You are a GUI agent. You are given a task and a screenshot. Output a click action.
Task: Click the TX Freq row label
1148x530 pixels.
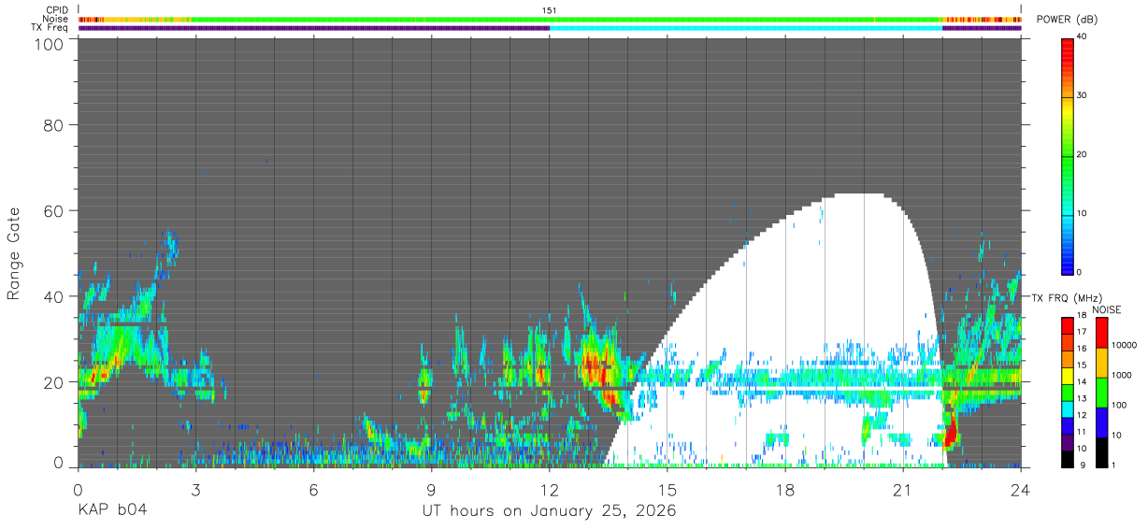click(x=51, y=27)
